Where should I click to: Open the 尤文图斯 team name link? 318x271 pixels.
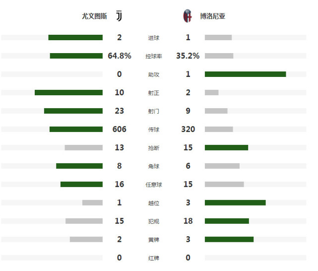tap(94, 16)
